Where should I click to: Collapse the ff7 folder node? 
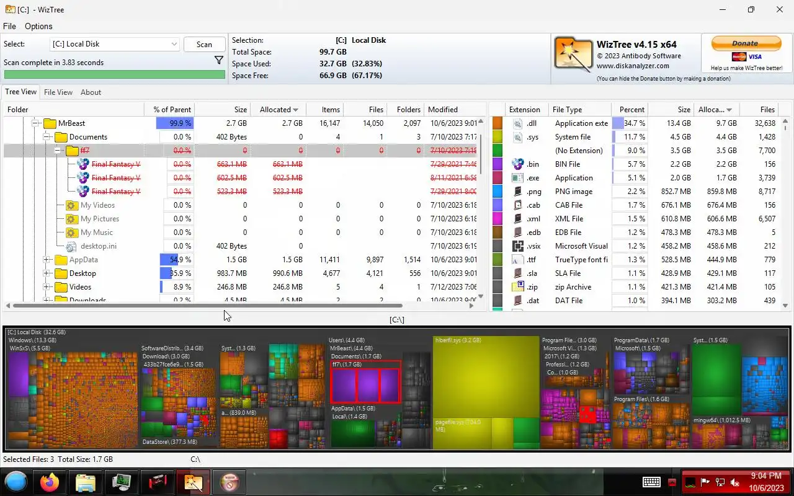[58, 151]
